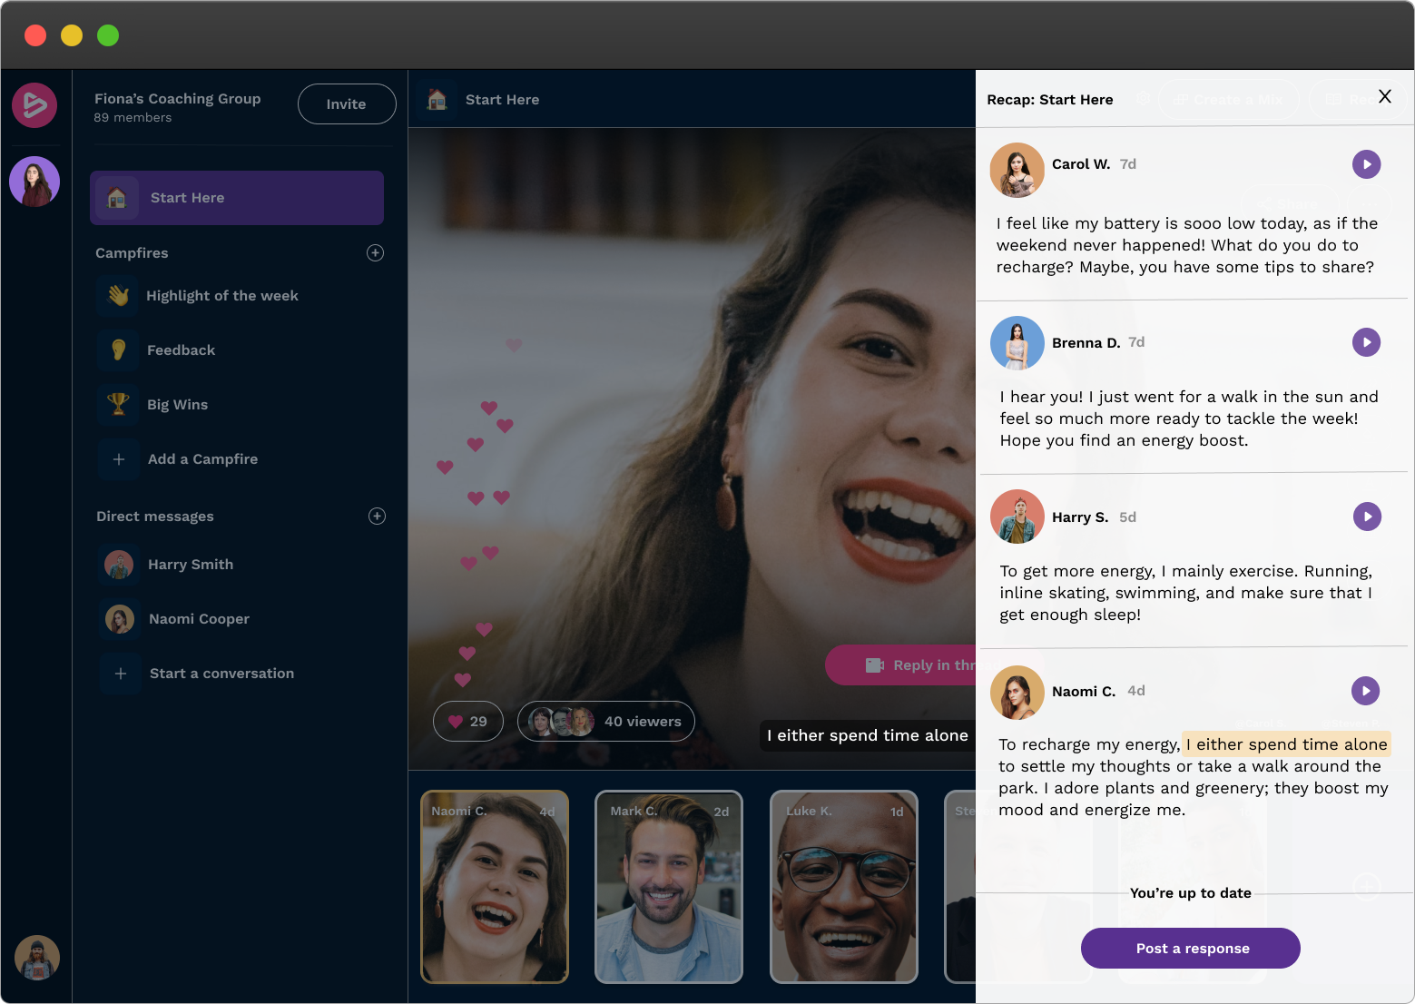Click the Invite button

pos(347,104)
